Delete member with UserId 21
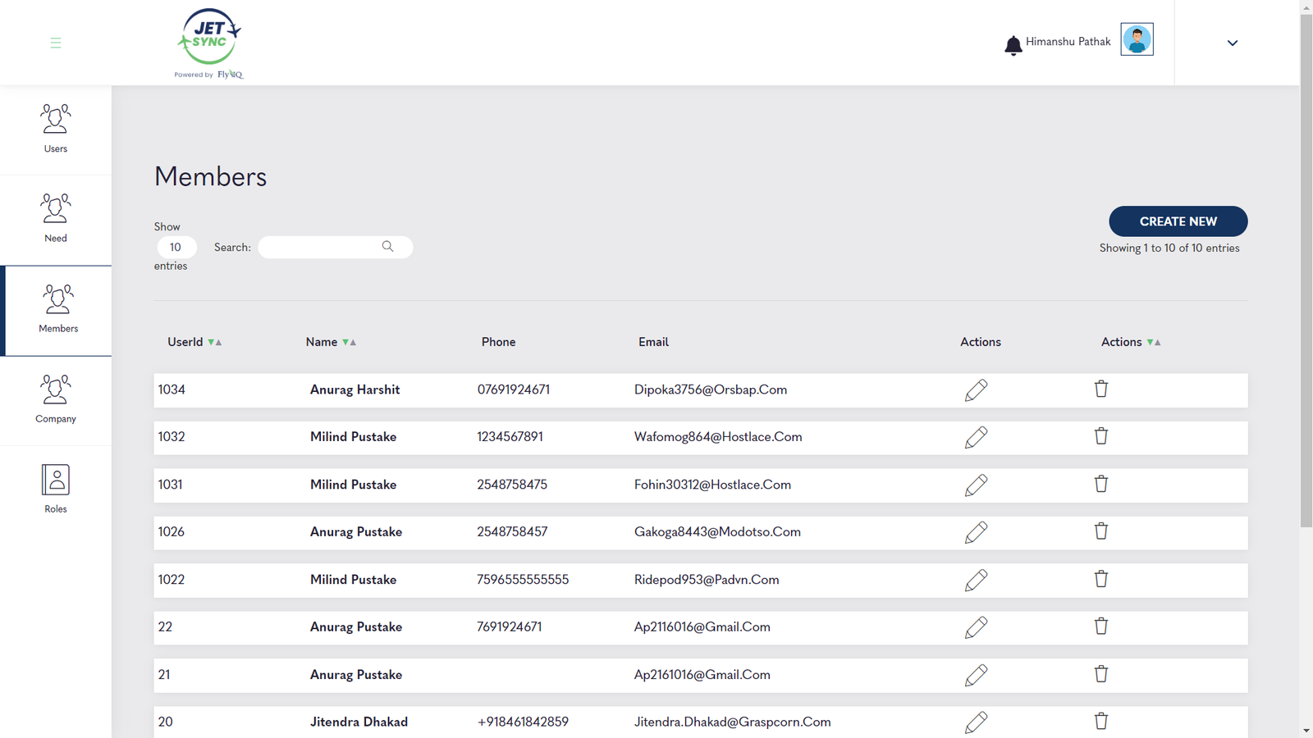Screen dimensions: 1313x738 [1101, 674]
